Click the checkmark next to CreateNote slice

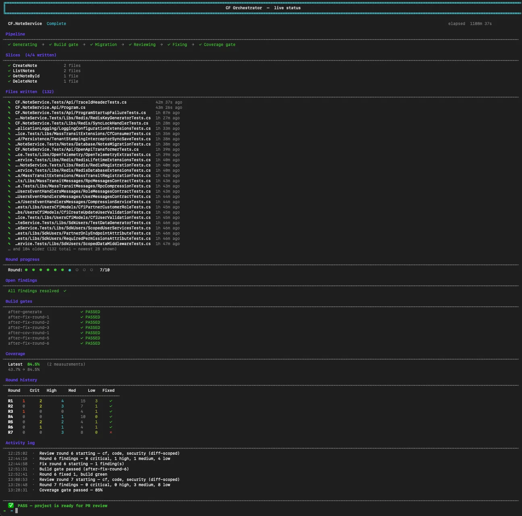click(9, 66)
